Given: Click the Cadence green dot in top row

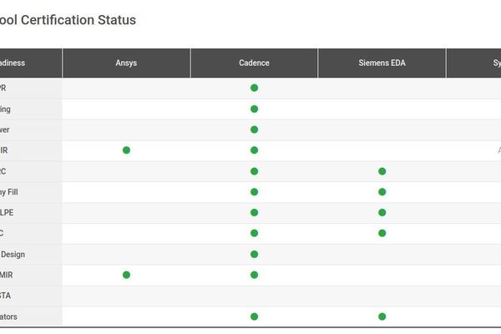Looking at the screenshot, I should tap(254, 88).
